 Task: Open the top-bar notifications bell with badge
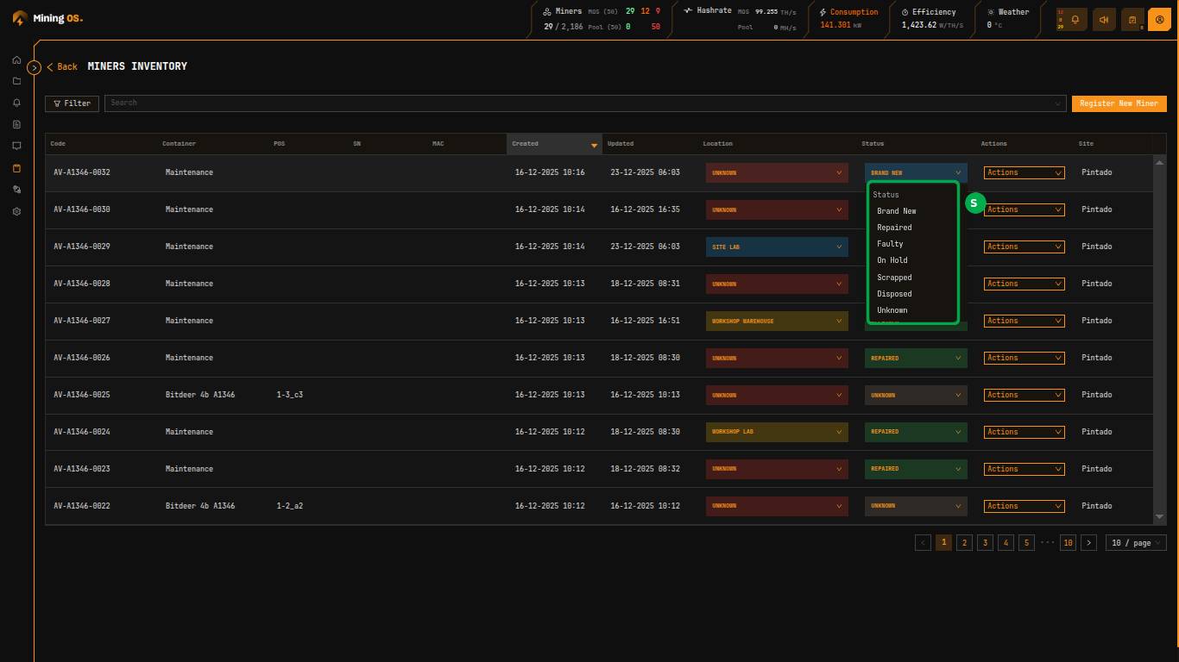1074,18
